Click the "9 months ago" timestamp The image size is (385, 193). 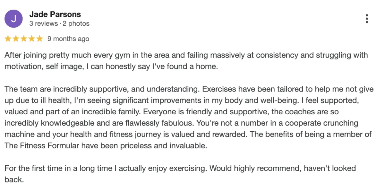pos(68,39)
